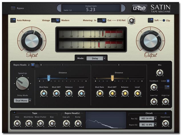
Task: Click the Gap µm knob
Action: (66, 124)
